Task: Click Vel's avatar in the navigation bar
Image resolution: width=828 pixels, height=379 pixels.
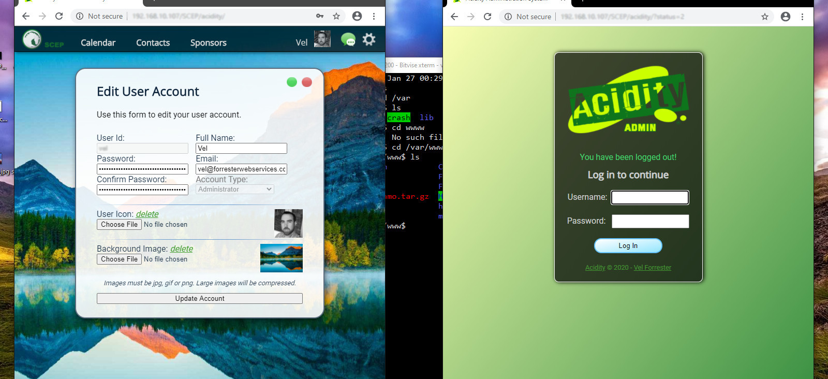Action: pos(322,39)
